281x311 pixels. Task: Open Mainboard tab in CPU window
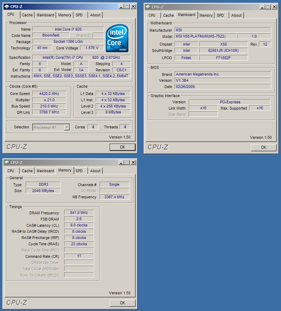pos(45,15)
